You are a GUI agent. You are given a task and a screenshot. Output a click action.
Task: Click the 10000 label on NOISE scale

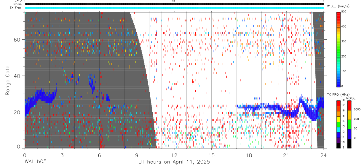[357, 109]
